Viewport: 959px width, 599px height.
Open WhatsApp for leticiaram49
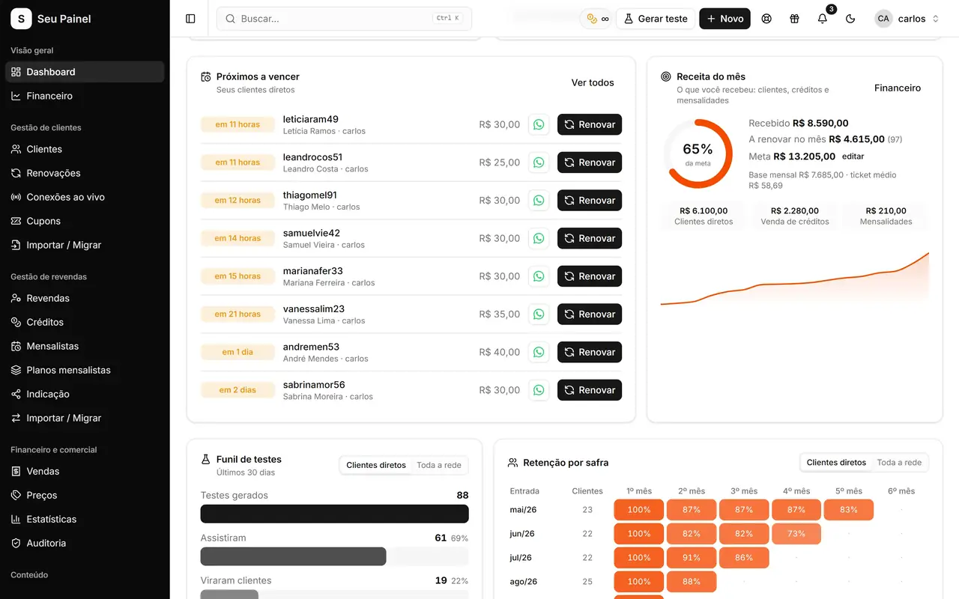click(539, 124)
